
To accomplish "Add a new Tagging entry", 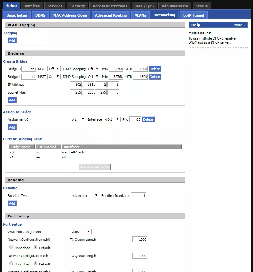I will tap(12, 40).
